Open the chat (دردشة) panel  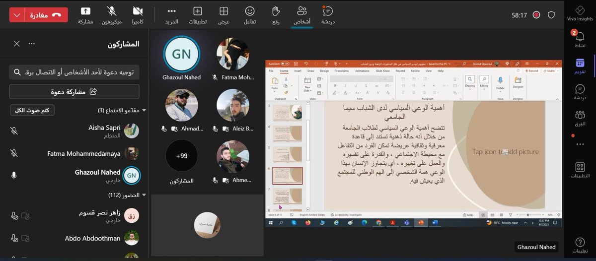coord(328,15)
